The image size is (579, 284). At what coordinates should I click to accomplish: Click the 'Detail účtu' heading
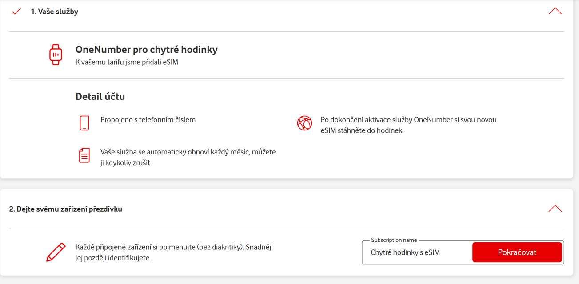100,96
